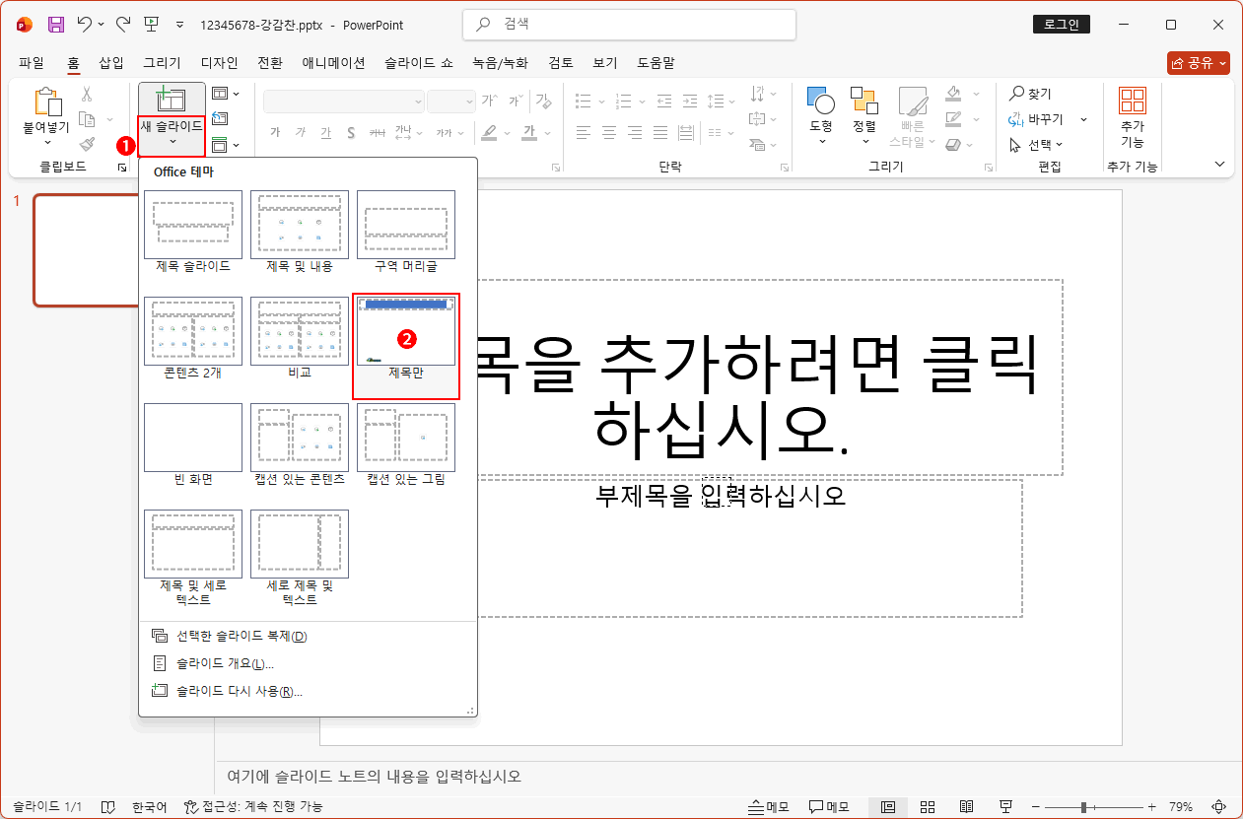Select slide 1 thumbnail in the pane

[86, 249]
